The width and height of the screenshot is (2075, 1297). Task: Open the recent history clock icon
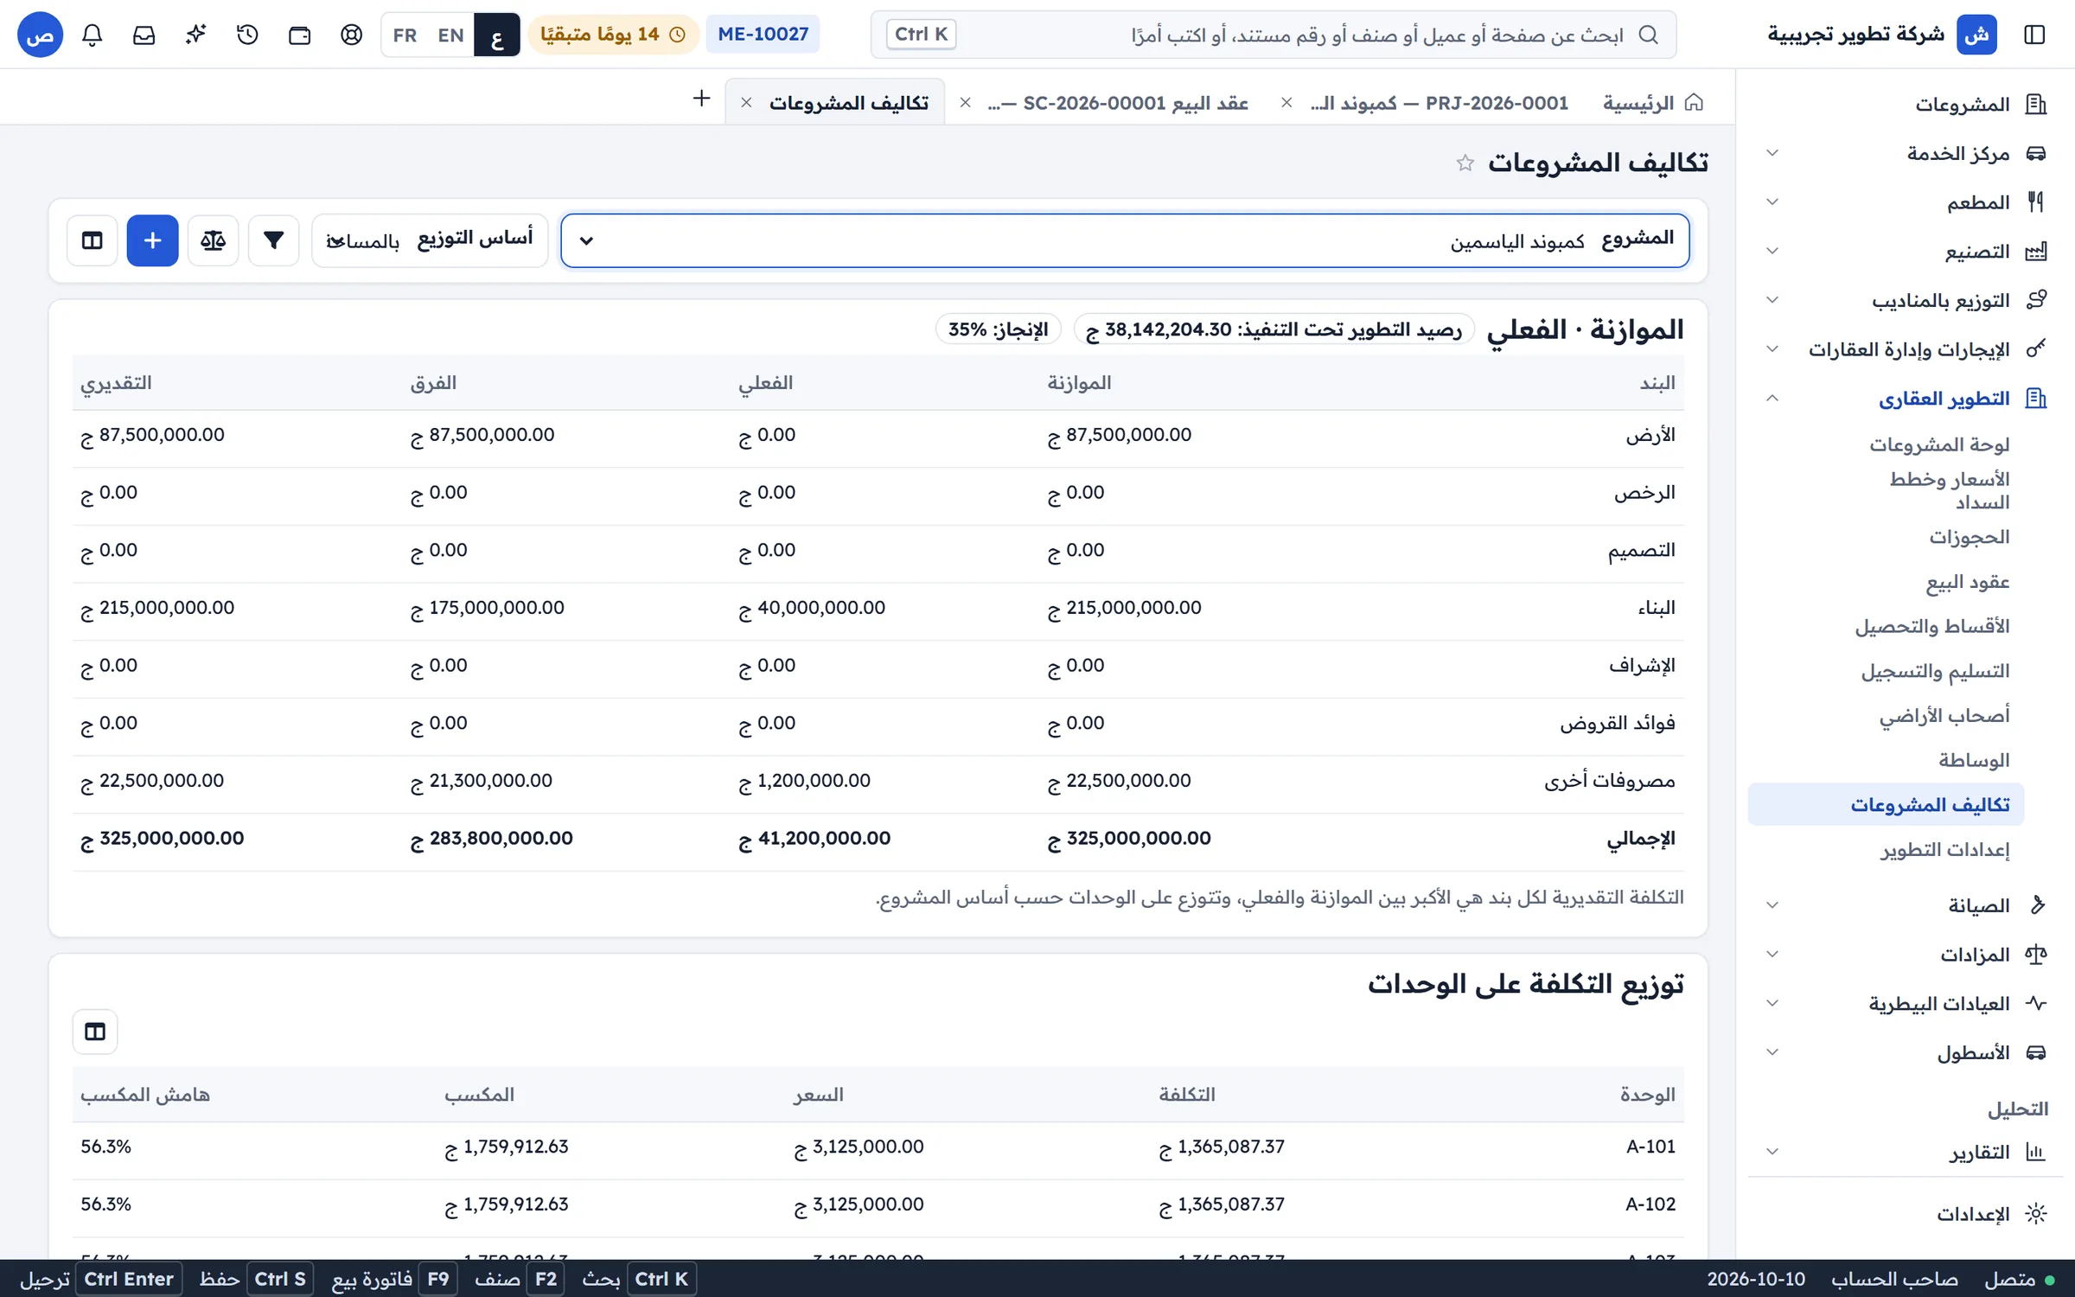pyautogui.click(x=248, y=35)
